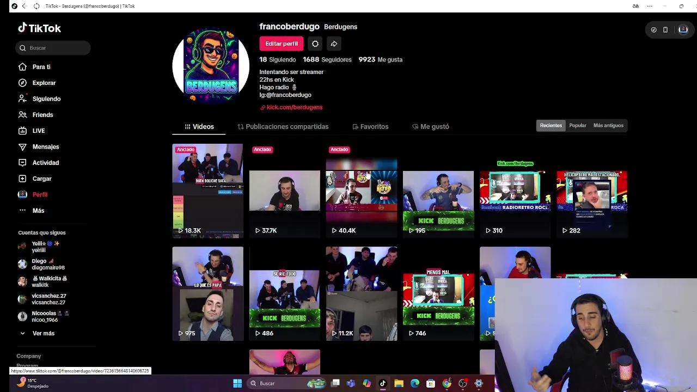The image size is (697, 392).
Task: Sort videos by Más antiguos
Action: 608,125
